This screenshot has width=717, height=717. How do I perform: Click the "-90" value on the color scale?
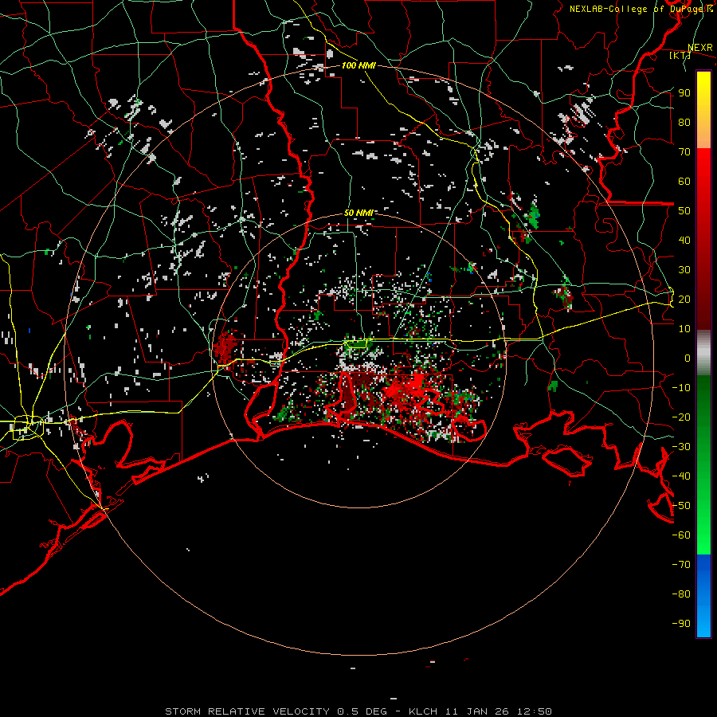[x=681, y=624]
